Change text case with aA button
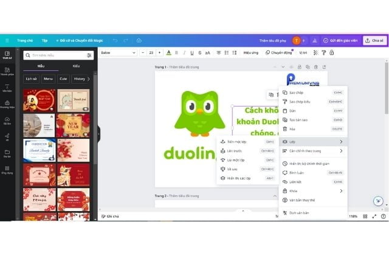Screen dimensions: 389x262 pyautogui.click(x=208, y=53)
